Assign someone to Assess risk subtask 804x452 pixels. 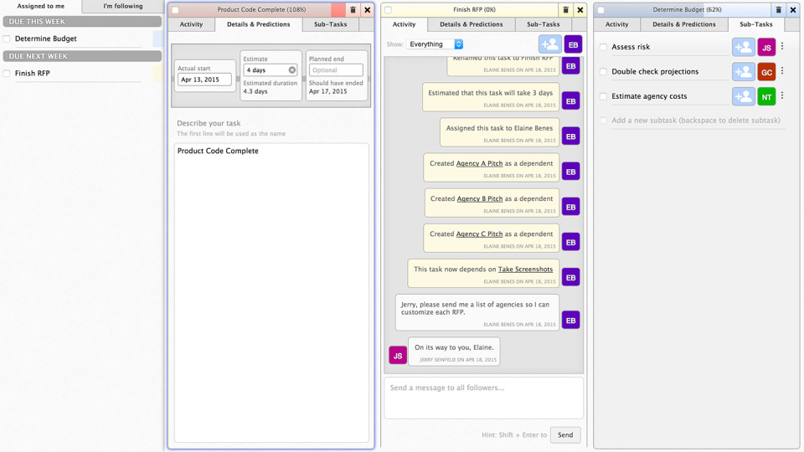tap(743, 47)
